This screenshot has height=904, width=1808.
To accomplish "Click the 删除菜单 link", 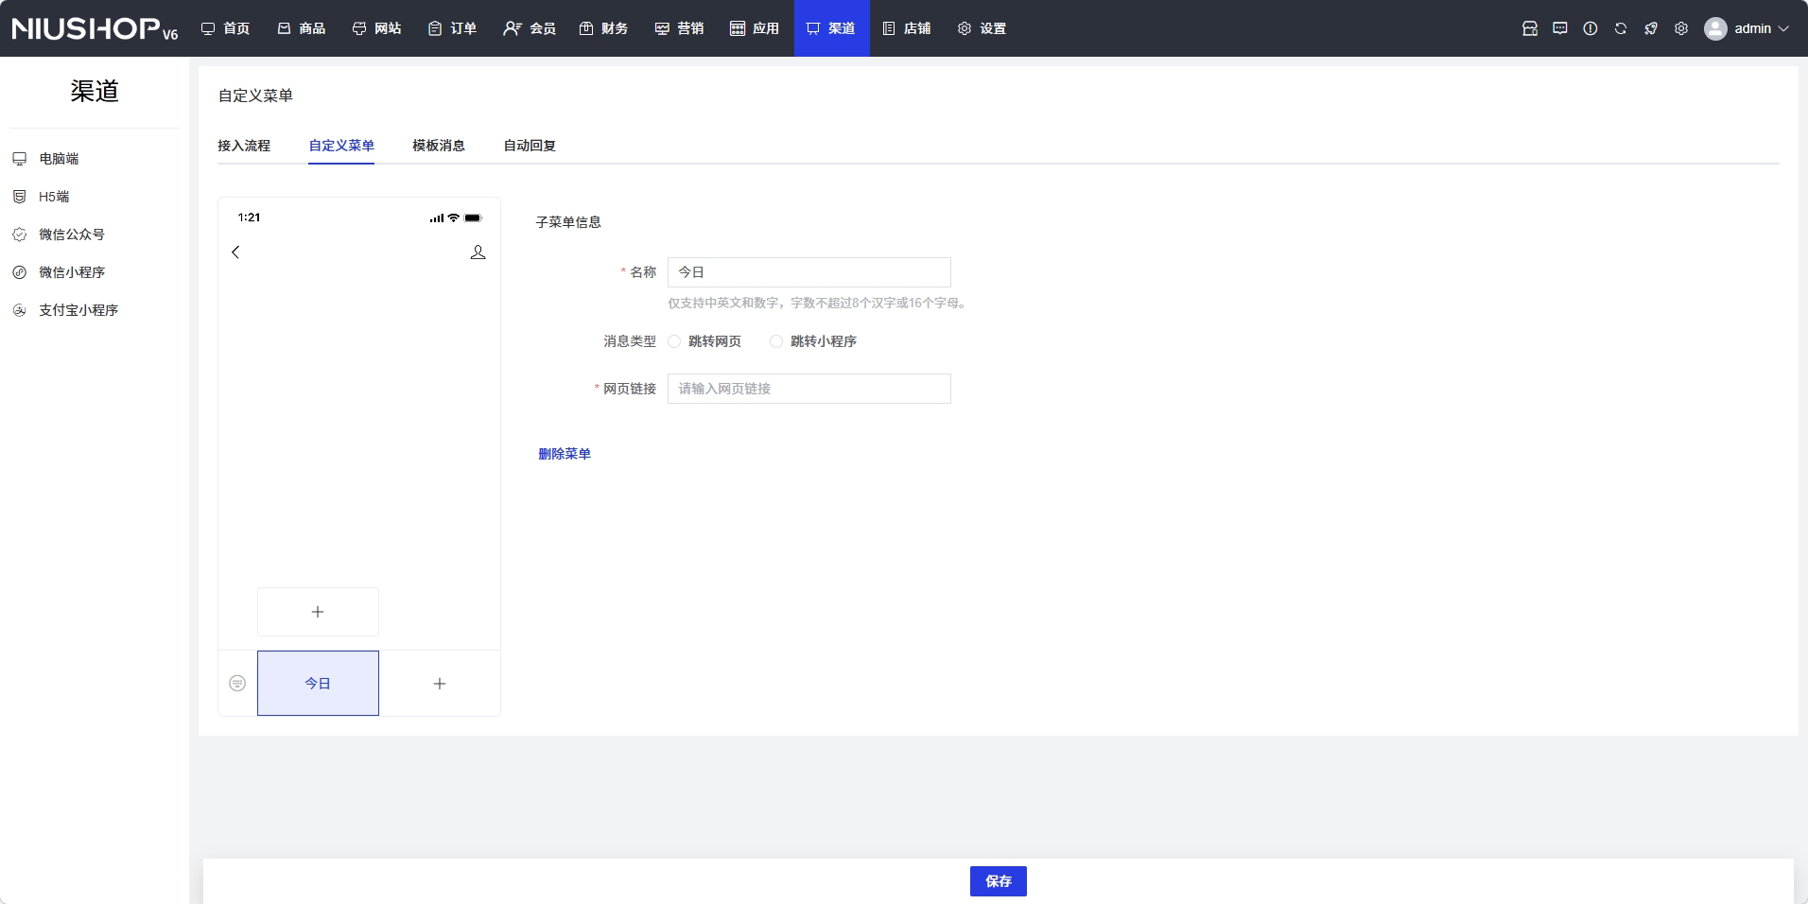I will 565,454.
